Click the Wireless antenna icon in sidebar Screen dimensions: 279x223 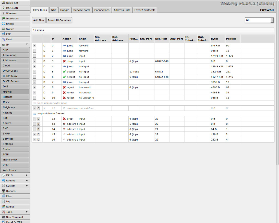pos(3,13)
